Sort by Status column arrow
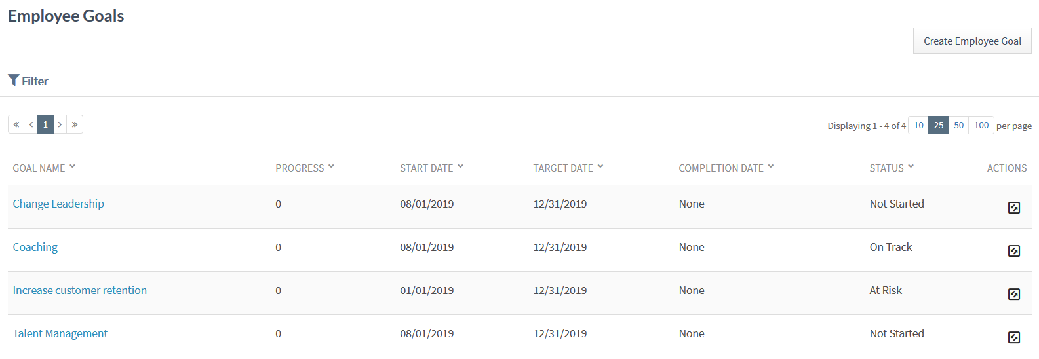Viewport: 1039px width, 359px height. 911,166
